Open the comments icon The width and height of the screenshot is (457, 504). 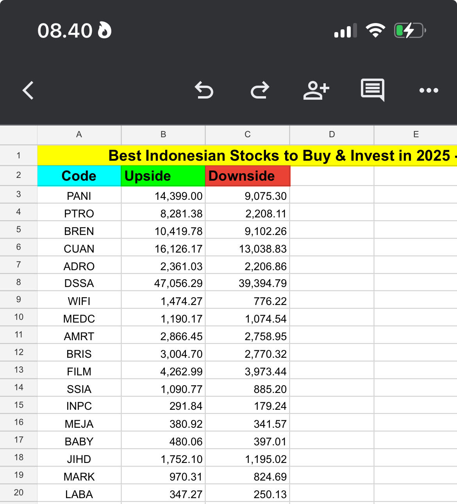coord(373,90)
